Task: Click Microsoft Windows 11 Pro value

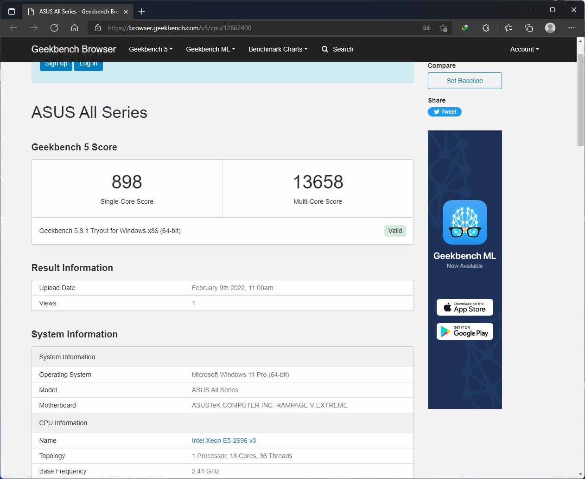Action: (241, 375)
